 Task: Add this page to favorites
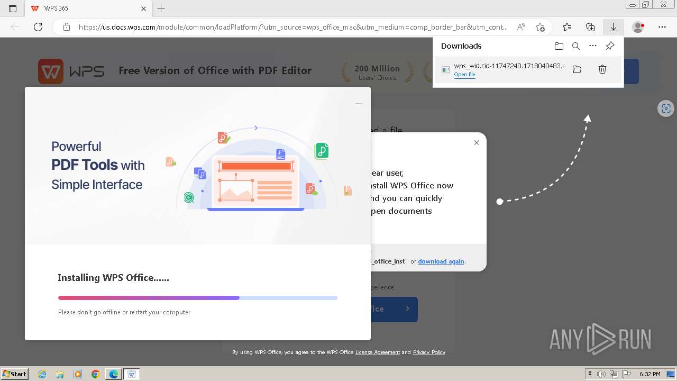(x=540, y=27)
